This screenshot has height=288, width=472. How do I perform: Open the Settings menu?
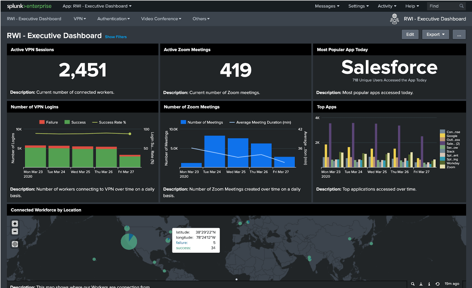click(x=358, y=6)
